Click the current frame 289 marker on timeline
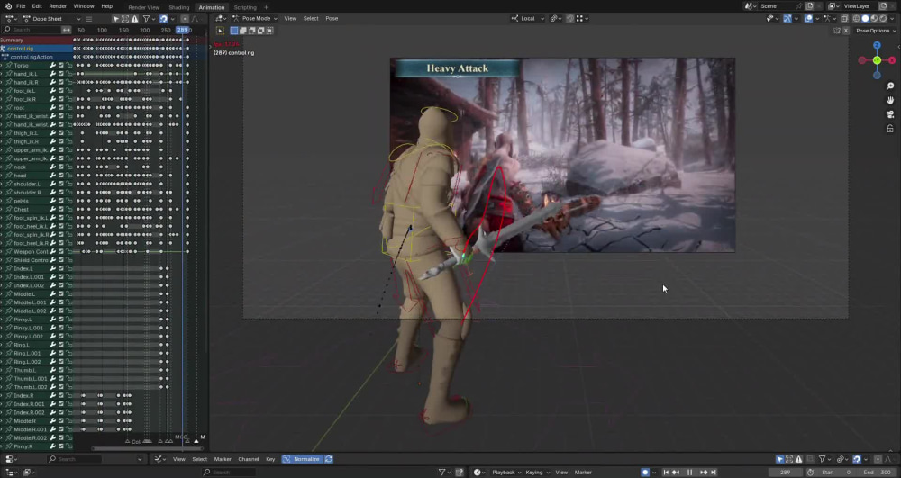 click(x=183, y=30)
